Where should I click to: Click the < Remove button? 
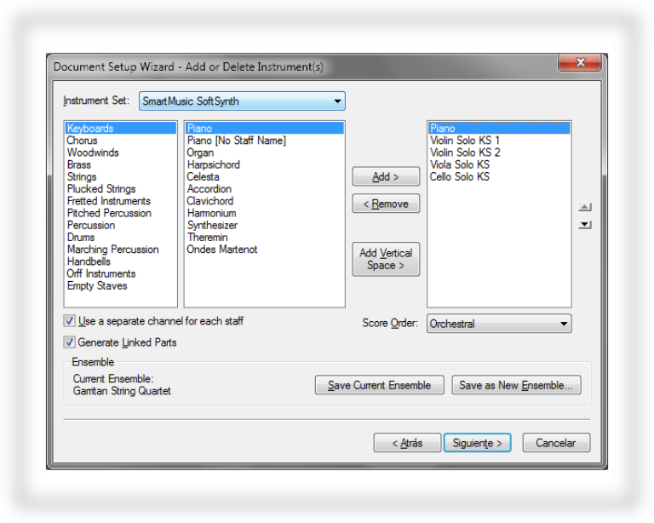[386, 204]
